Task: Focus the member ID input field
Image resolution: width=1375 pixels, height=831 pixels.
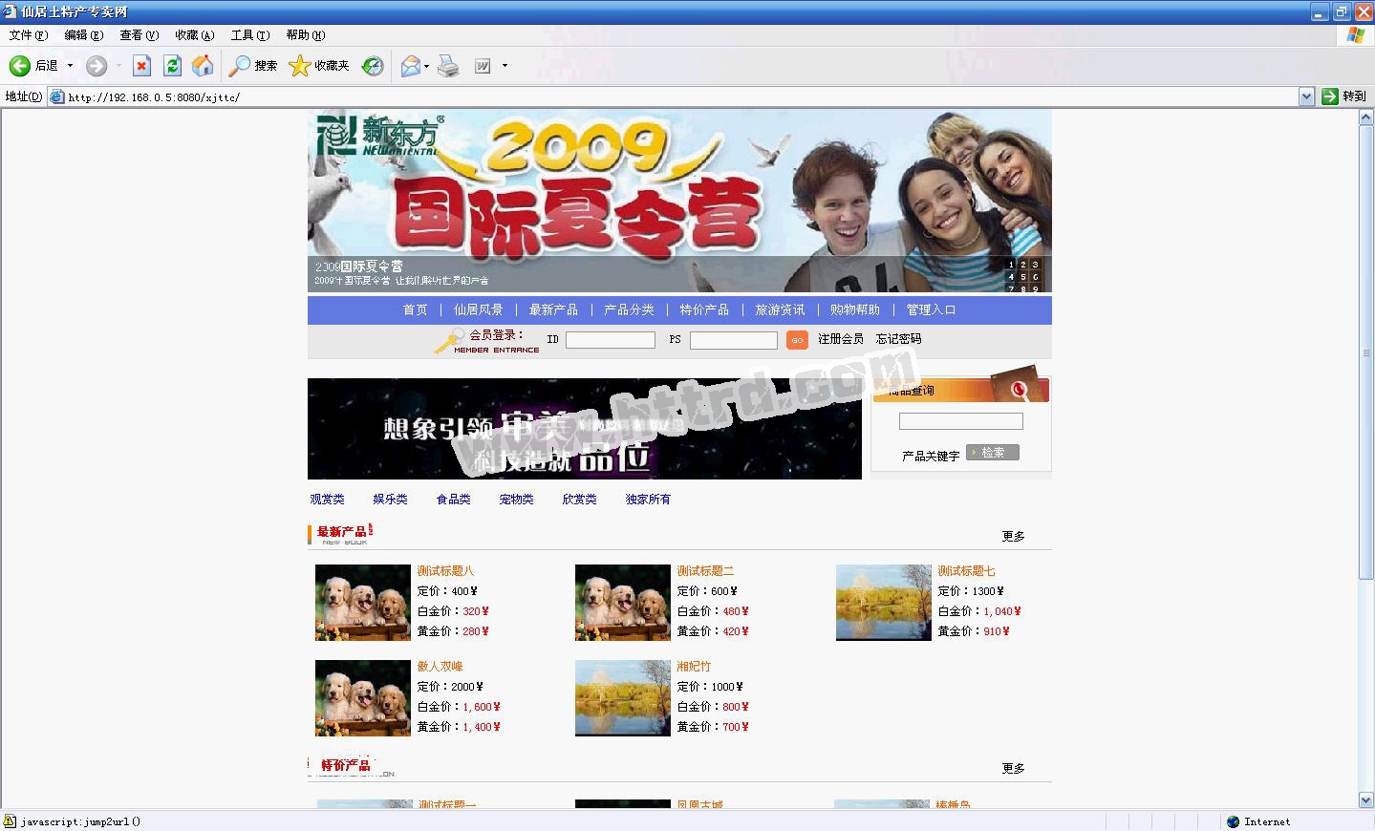Action: (611, 340)
